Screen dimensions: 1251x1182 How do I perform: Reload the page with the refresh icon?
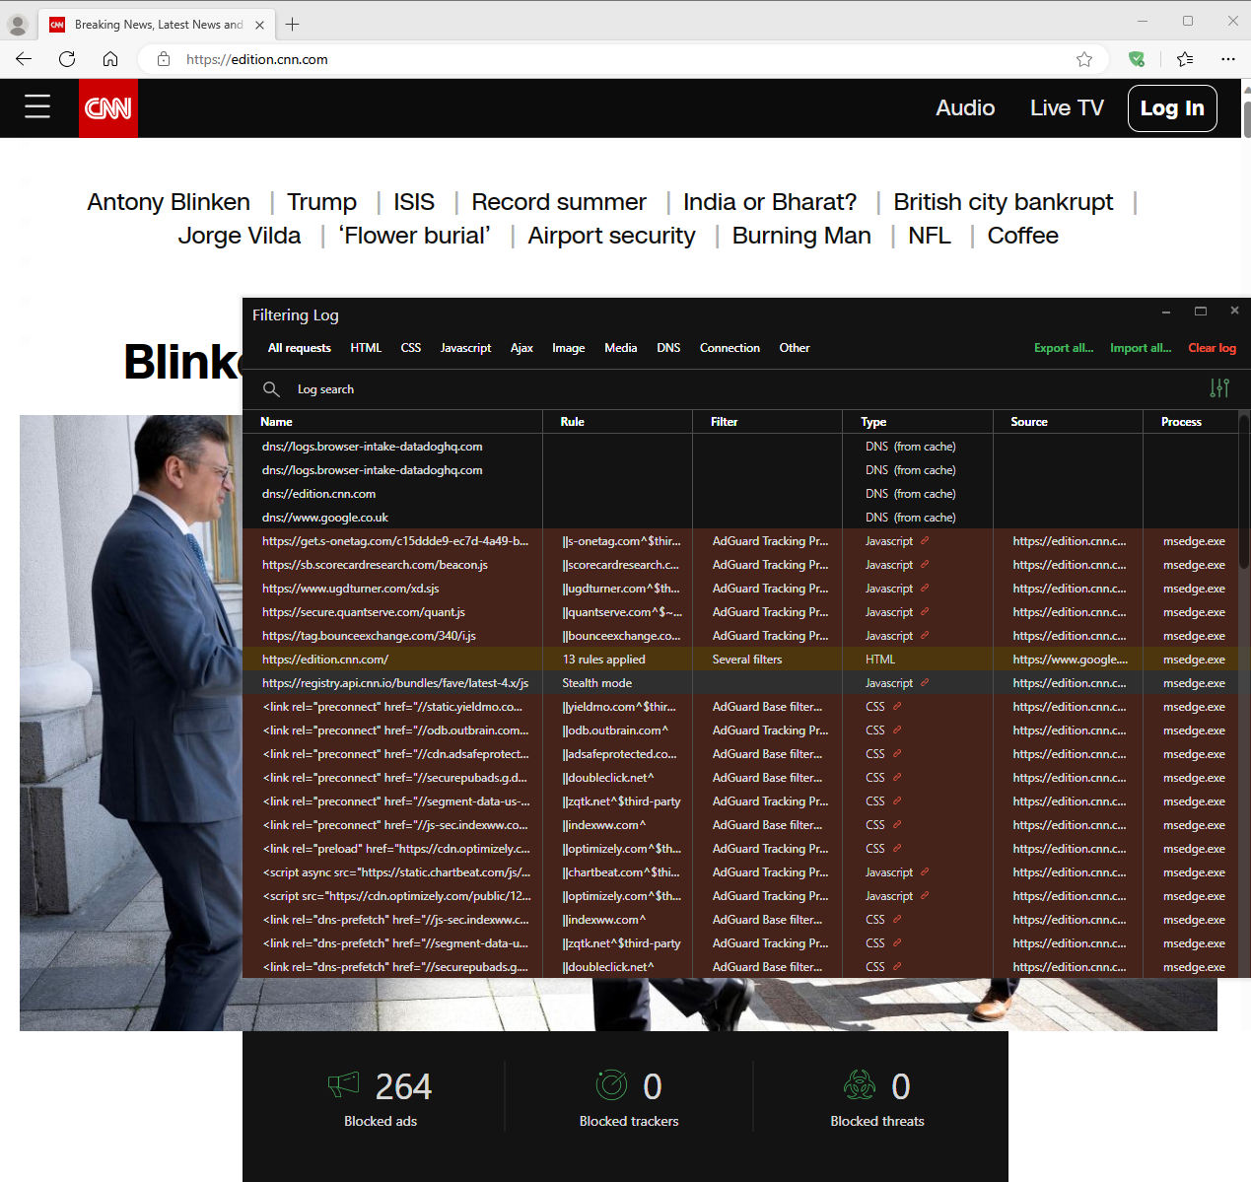tap(67, 59)
